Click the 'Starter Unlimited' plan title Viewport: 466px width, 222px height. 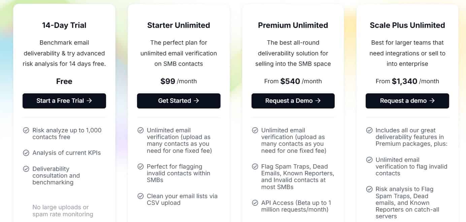point(178,25)
